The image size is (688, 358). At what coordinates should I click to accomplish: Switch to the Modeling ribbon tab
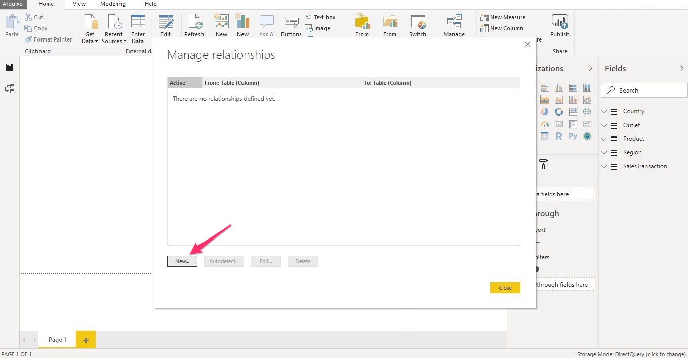(113, 4)
